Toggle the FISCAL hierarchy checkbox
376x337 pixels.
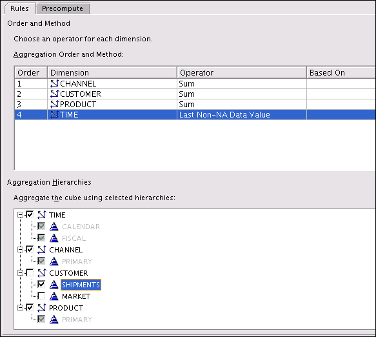point(41,238)
